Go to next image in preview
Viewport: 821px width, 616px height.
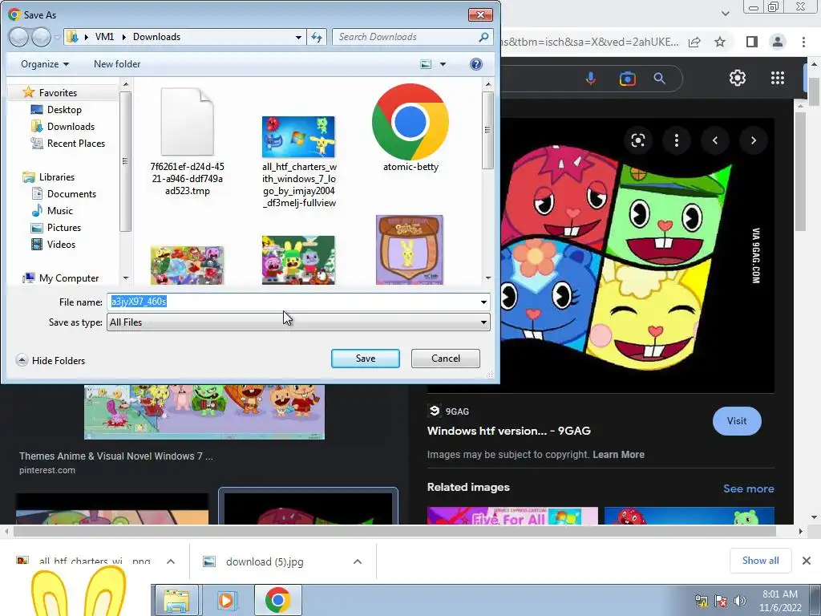pos(754,140)
